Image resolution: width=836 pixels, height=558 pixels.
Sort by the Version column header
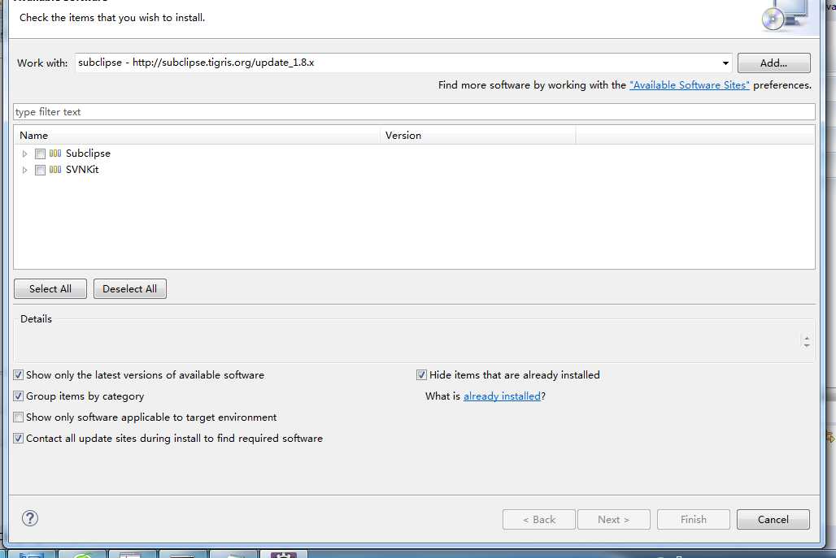tap(477, 136)
